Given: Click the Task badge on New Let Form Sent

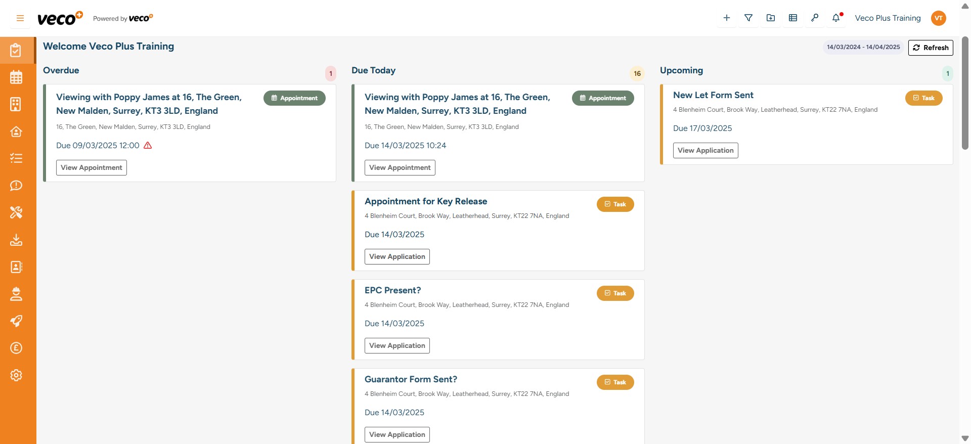Looking at the screenshot, I should (924, 98).
